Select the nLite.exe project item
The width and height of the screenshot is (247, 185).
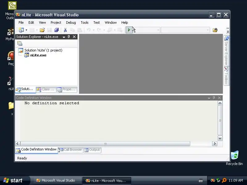point(38,55)
